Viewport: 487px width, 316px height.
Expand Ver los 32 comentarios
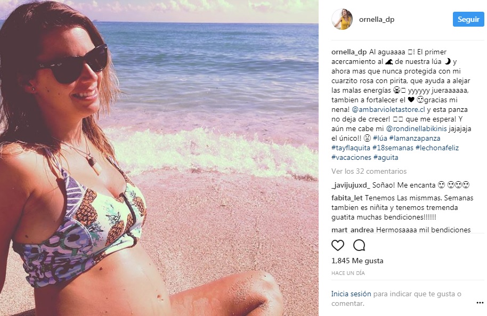[369, 171]
